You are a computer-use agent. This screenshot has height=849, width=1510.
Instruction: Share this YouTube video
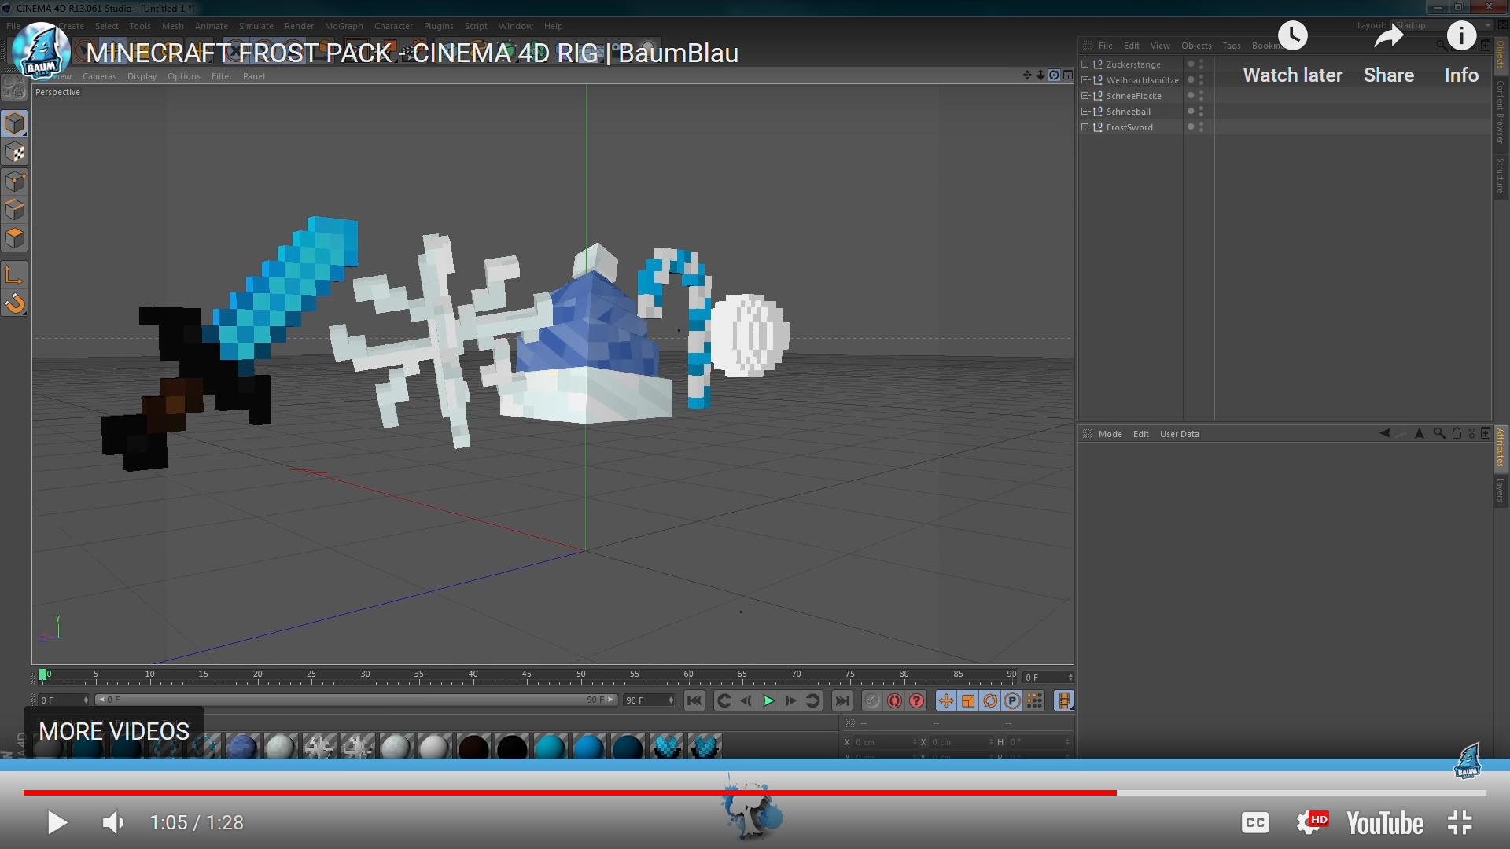point(1389,53)
